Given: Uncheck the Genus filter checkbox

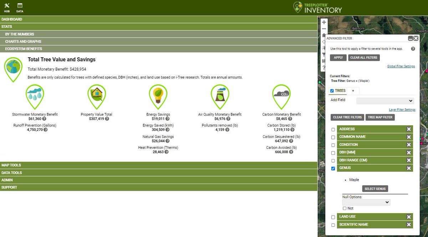Looking at the screenshot, I should coord(333,169).
